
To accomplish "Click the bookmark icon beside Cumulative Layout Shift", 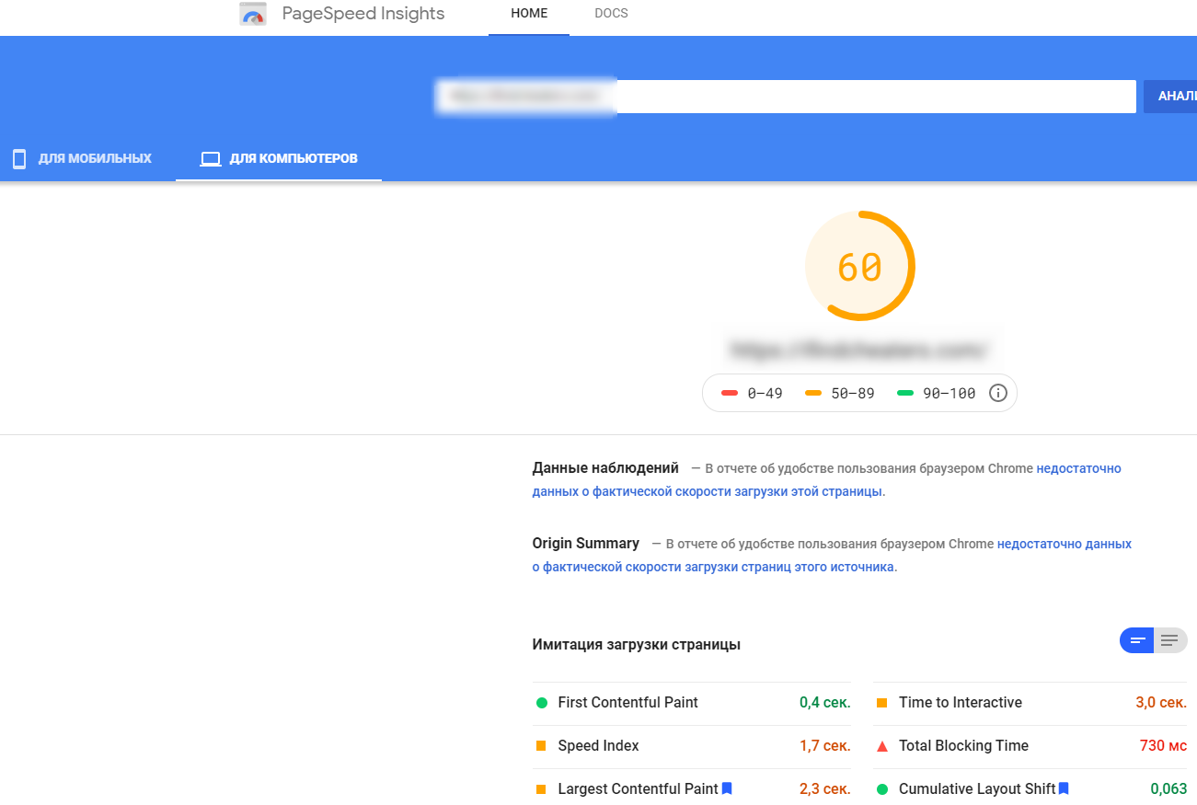I will 1064,788.
